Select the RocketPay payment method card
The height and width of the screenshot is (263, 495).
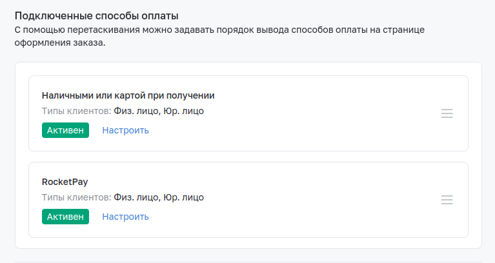[248, 200]
